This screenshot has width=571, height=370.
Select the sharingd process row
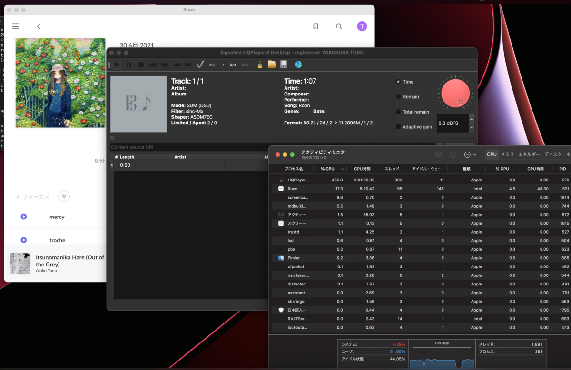[421, 301]
